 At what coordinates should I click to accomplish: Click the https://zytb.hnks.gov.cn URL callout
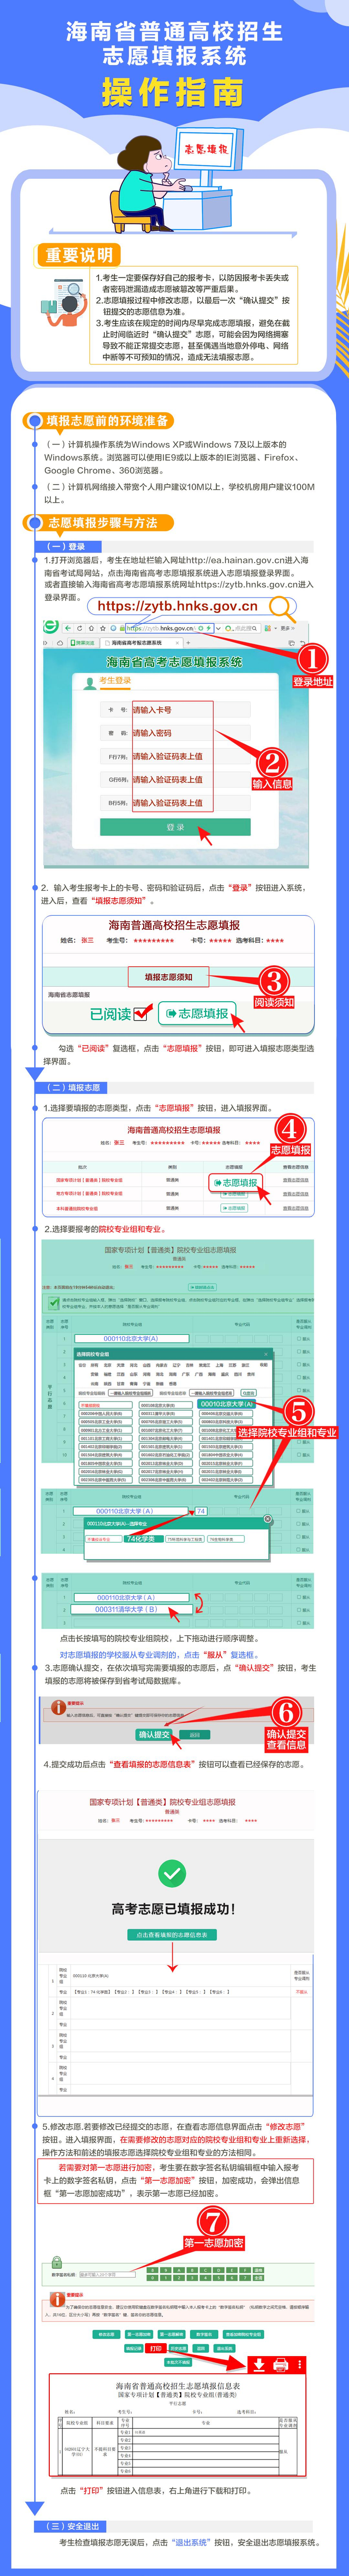[177, 605]
